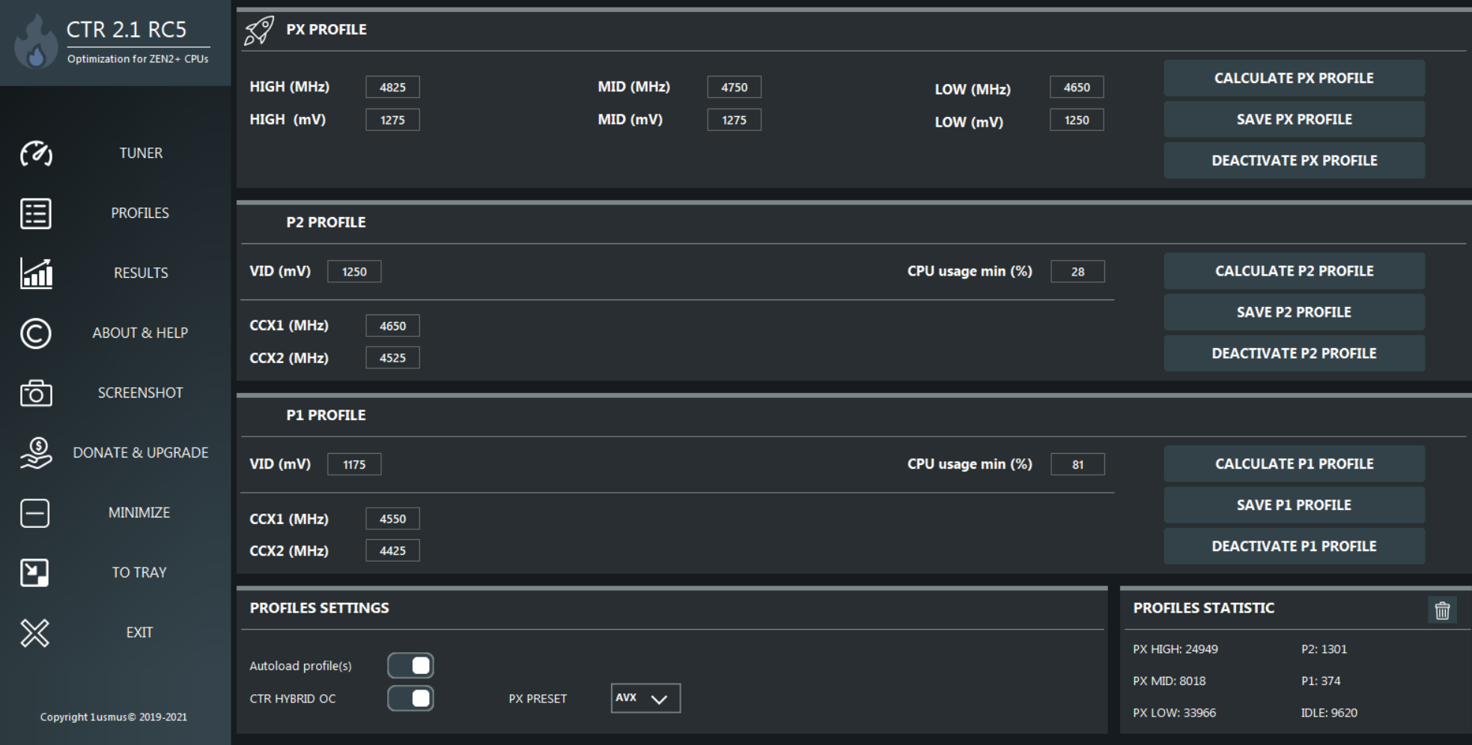This screenshot has width=1472, height=745.
Task: Edit P1 CPU usage min field 81
Action: (1077, 464)
